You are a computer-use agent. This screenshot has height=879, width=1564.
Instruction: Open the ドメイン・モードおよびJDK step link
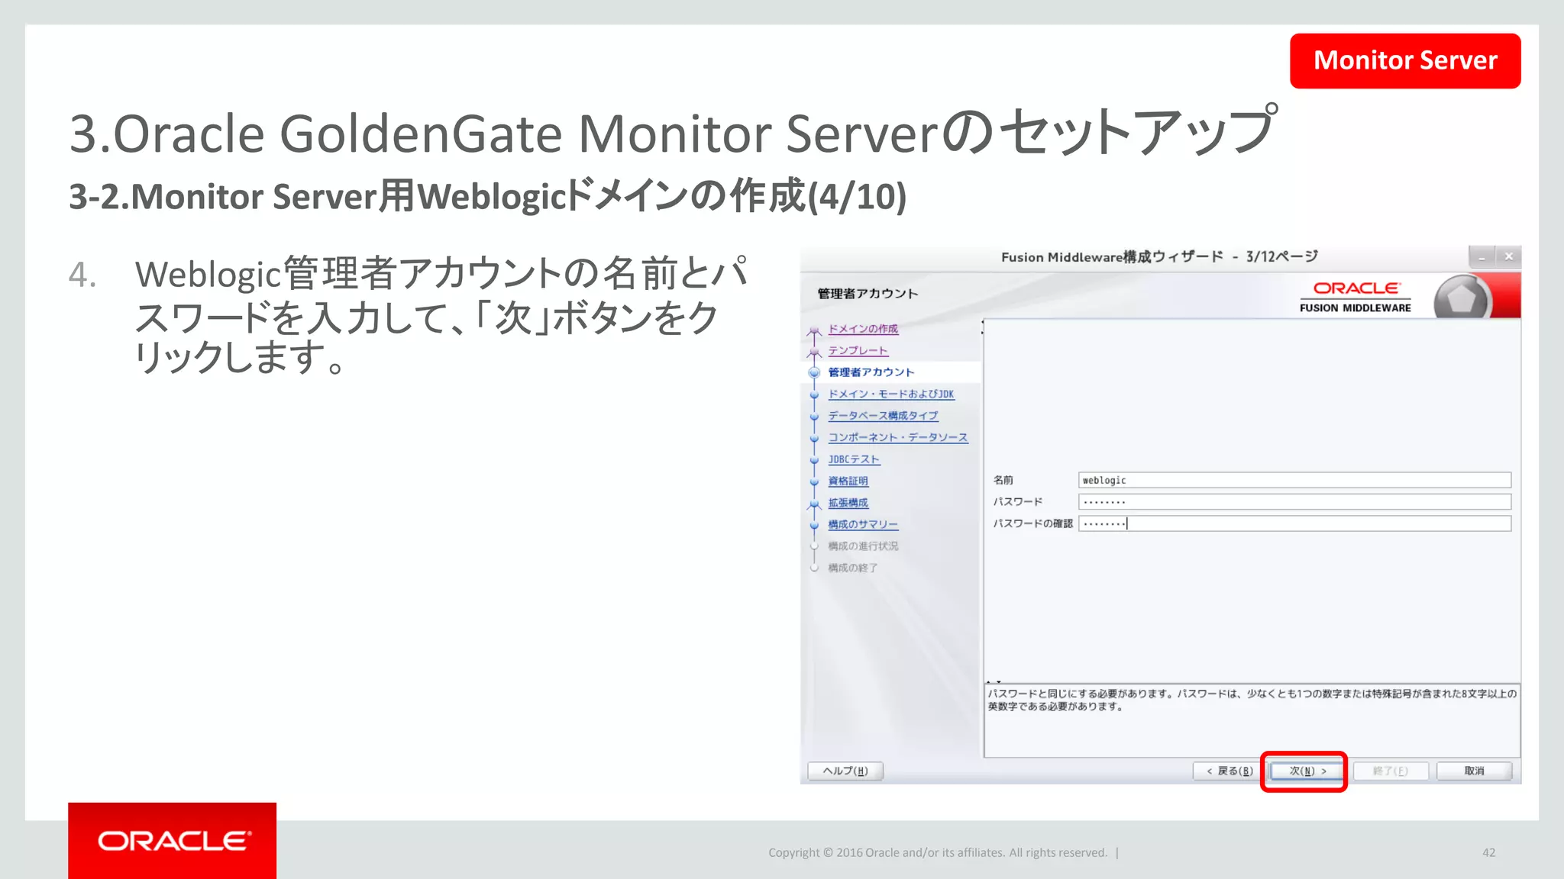pos(891,394)
